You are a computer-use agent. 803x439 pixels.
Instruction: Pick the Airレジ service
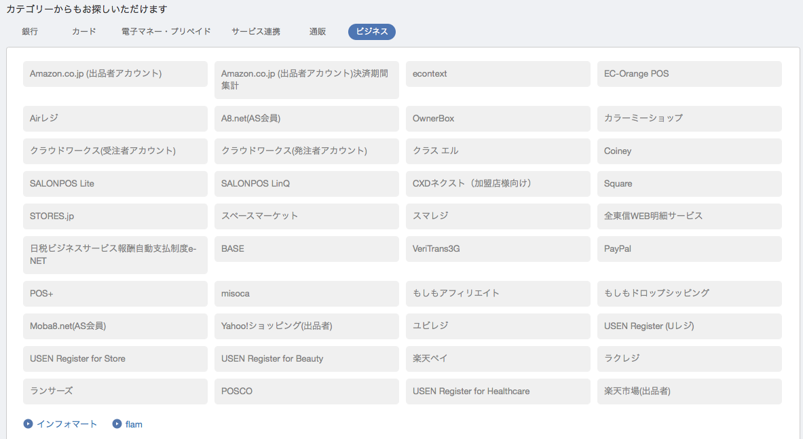tap(115, 119)
